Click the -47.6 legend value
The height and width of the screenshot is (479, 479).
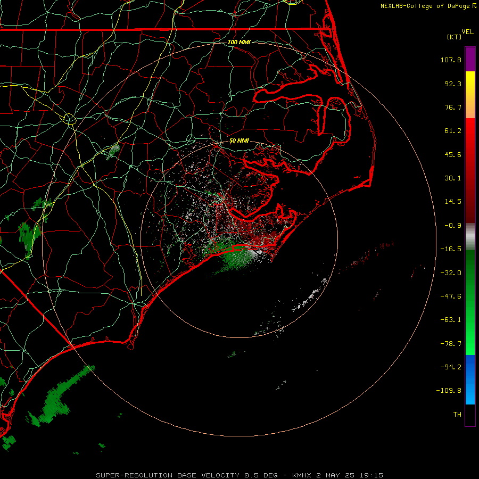point(451,296)
